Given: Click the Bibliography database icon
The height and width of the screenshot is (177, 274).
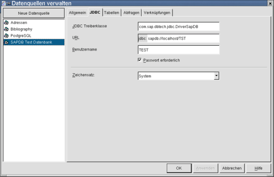Looking at the screenshot, I should click(6, 29).
